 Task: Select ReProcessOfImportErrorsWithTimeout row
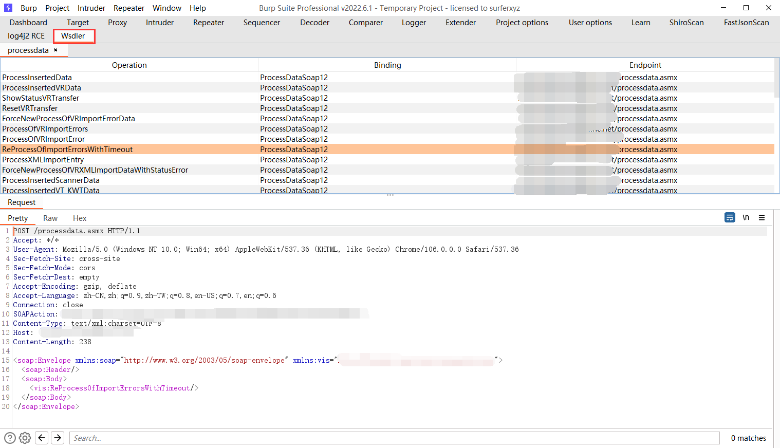pyautogui.click(x=387, y=149)
